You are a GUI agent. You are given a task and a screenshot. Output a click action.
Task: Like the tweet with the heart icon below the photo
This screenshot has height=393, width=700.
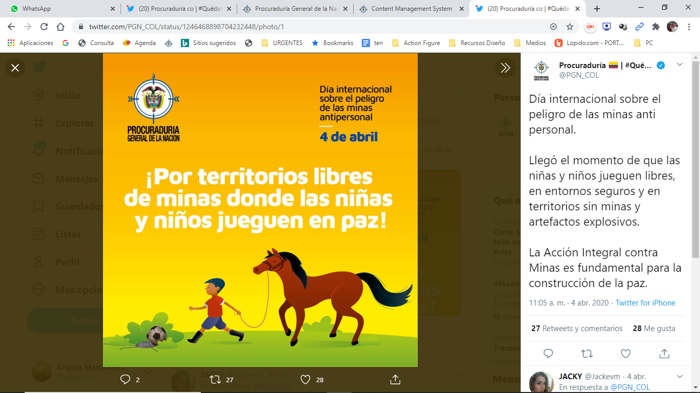[x=305, y=379]
